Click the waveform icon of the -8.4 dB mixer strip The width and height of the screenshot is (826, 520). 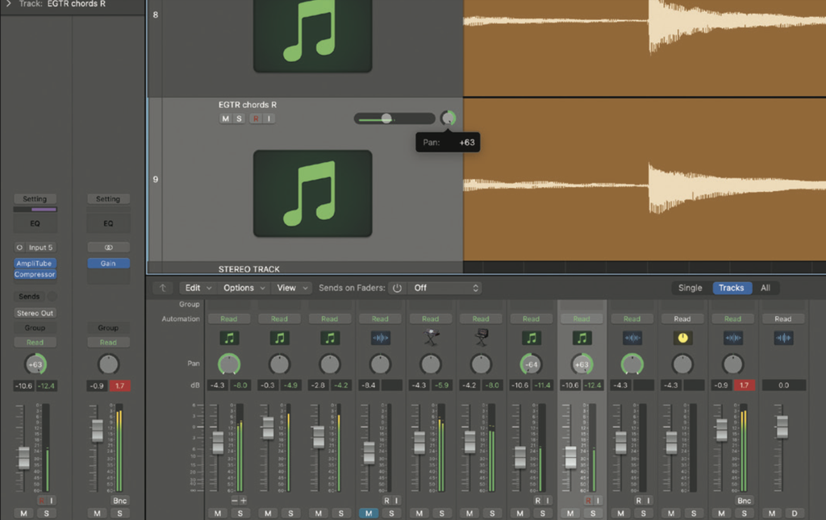(381, 338)
